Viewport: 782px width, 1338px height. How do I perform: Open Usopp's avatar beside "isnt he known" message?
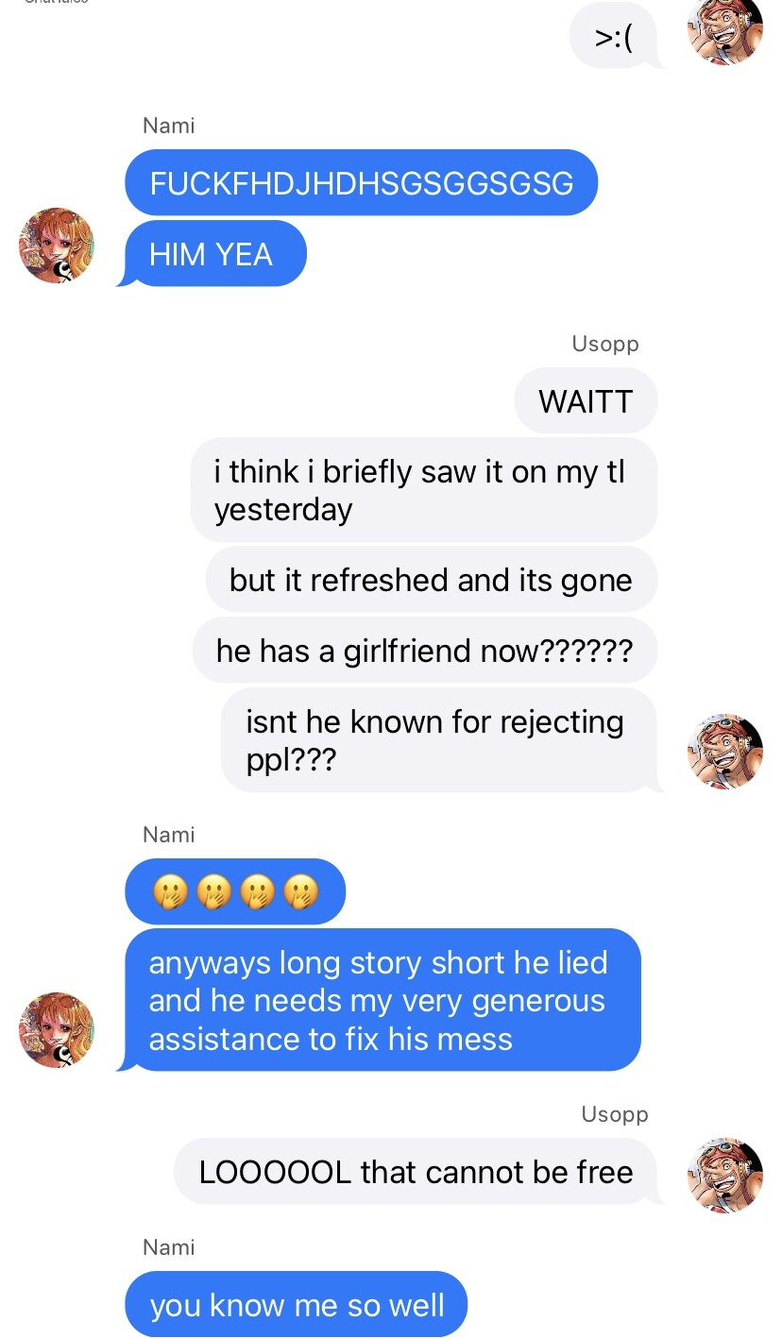click(x=724, y=752)
